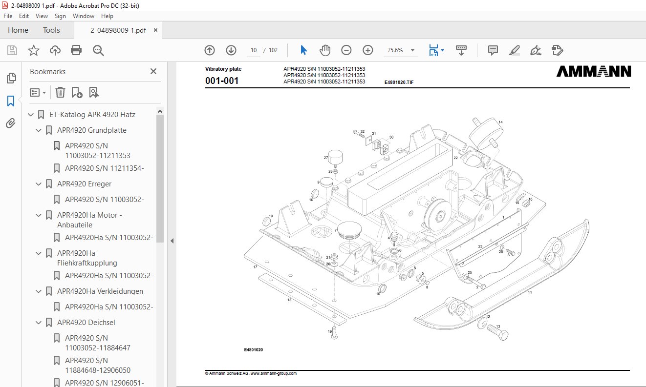Switch to the Home tab
Viewport: 646px width, 387px height.
pos(18,30)
